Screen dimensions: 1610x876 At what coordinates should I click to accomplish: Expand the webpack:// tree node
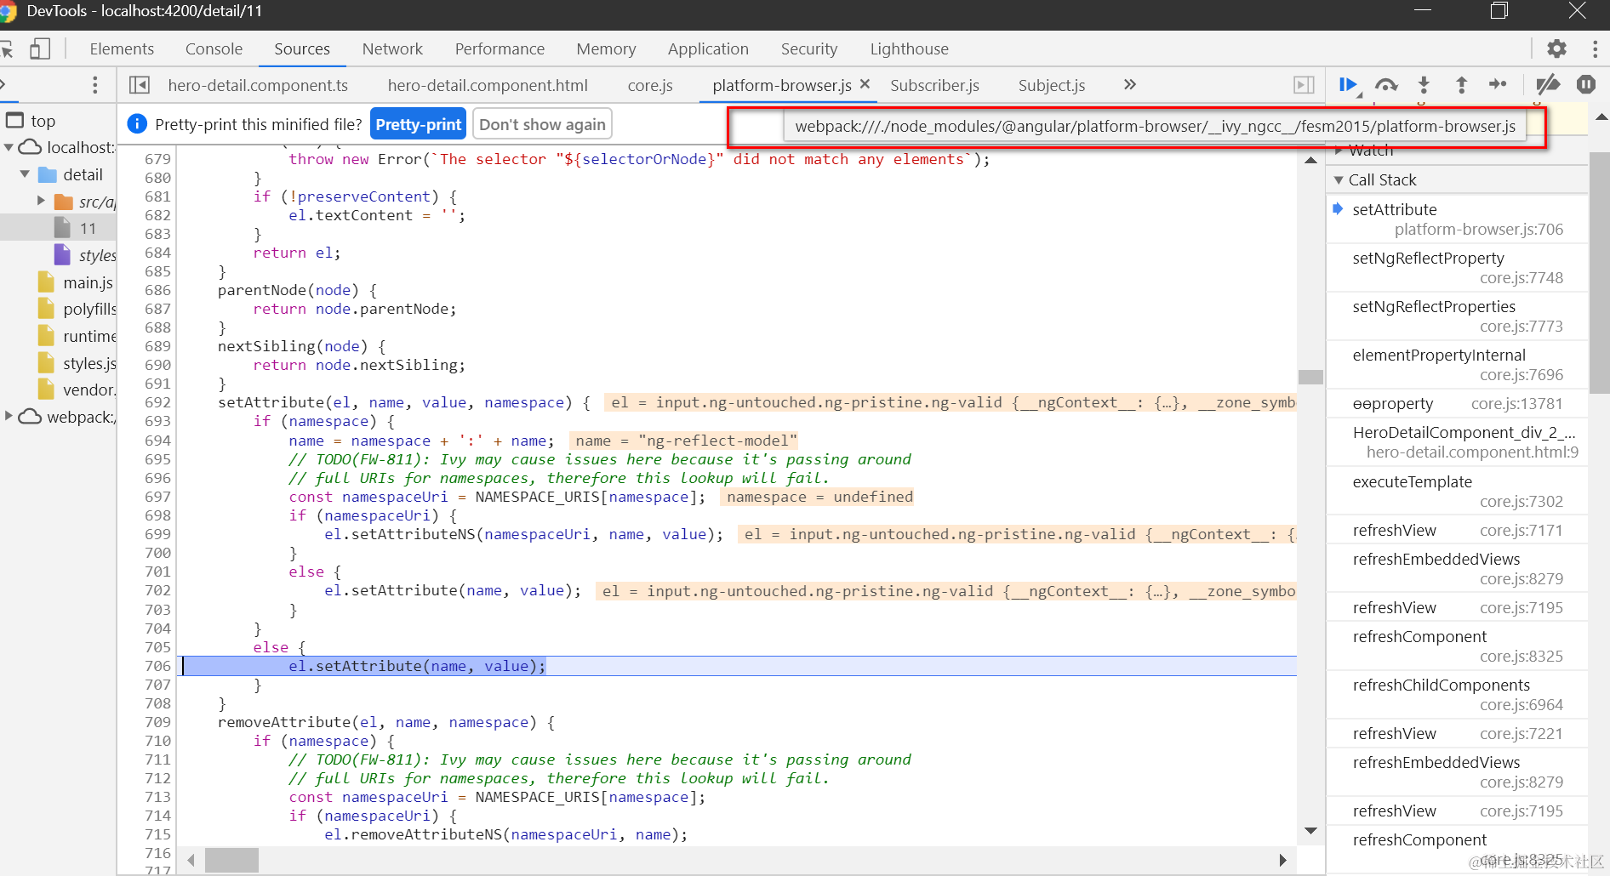[x=9, y=416]
